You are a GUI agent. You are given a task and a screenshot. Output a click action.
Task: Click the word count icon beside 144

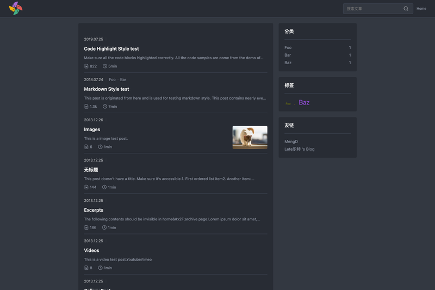tap(86, 187)
